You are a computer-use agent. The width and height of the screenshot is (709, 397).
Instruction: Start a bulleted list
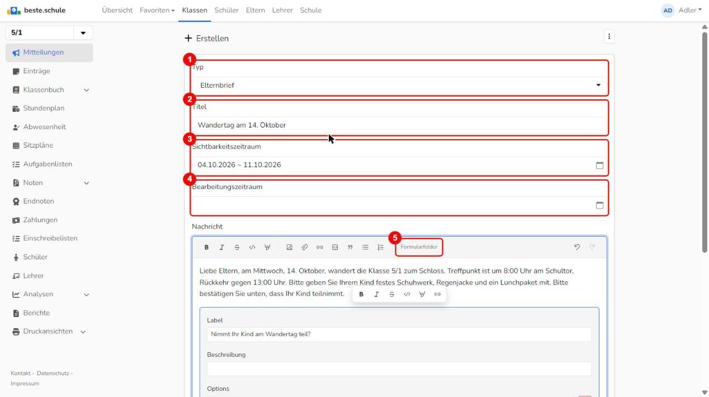coord(365,247)
